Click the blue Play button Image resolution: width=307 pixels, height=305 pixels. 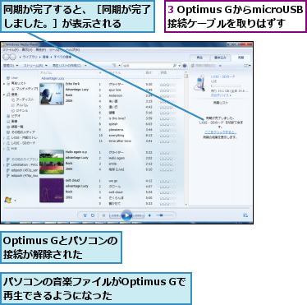(126, 215)
